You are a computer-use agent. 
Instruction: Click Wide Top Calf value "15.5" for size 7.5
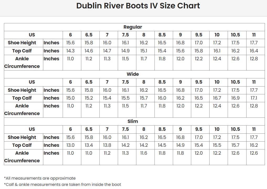coord(125,98)
